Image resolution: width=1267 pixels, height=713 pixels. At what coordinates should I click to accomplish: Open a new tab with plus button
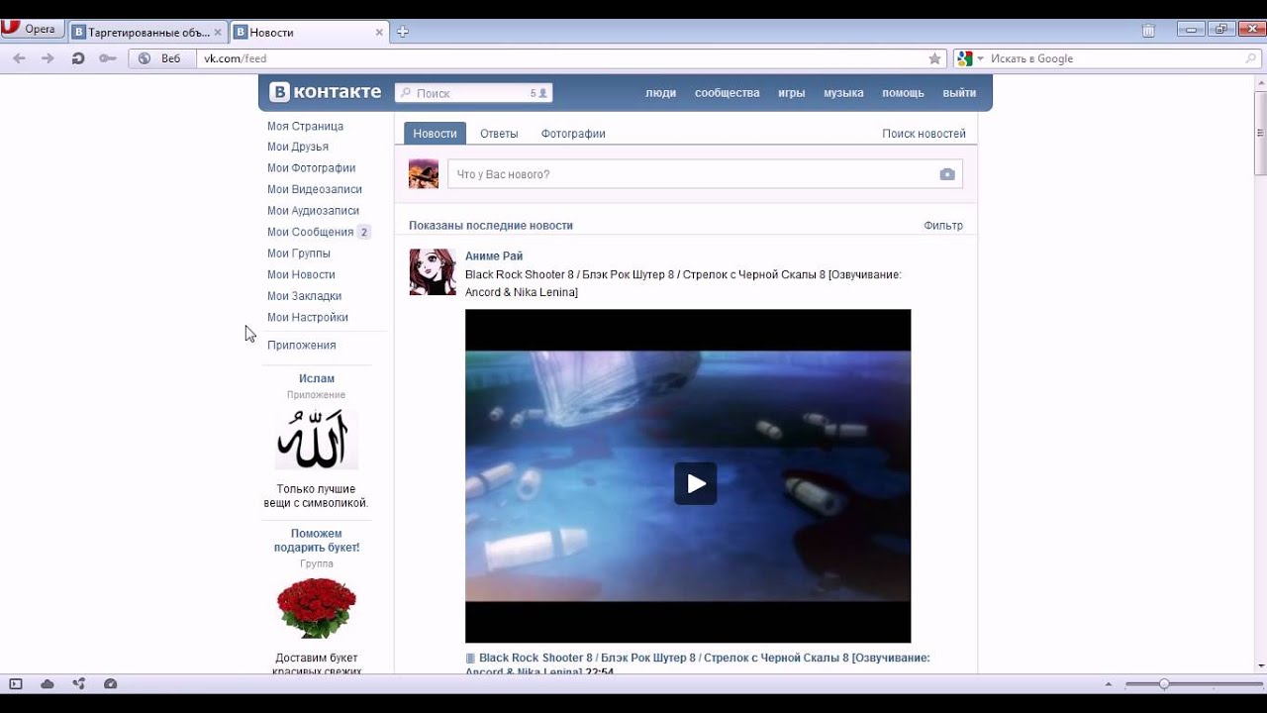[403, 32]
